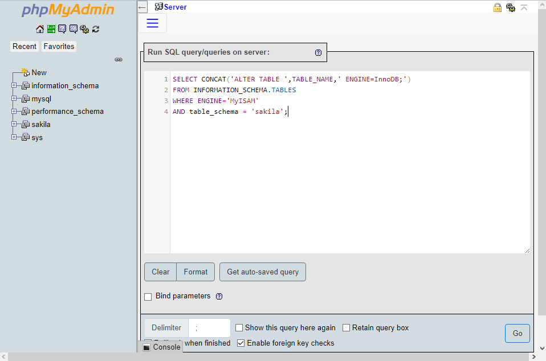Collapse the navigation panel with arrow icon
This screenshot has height=361, width=546.
[x=142, y=7]
